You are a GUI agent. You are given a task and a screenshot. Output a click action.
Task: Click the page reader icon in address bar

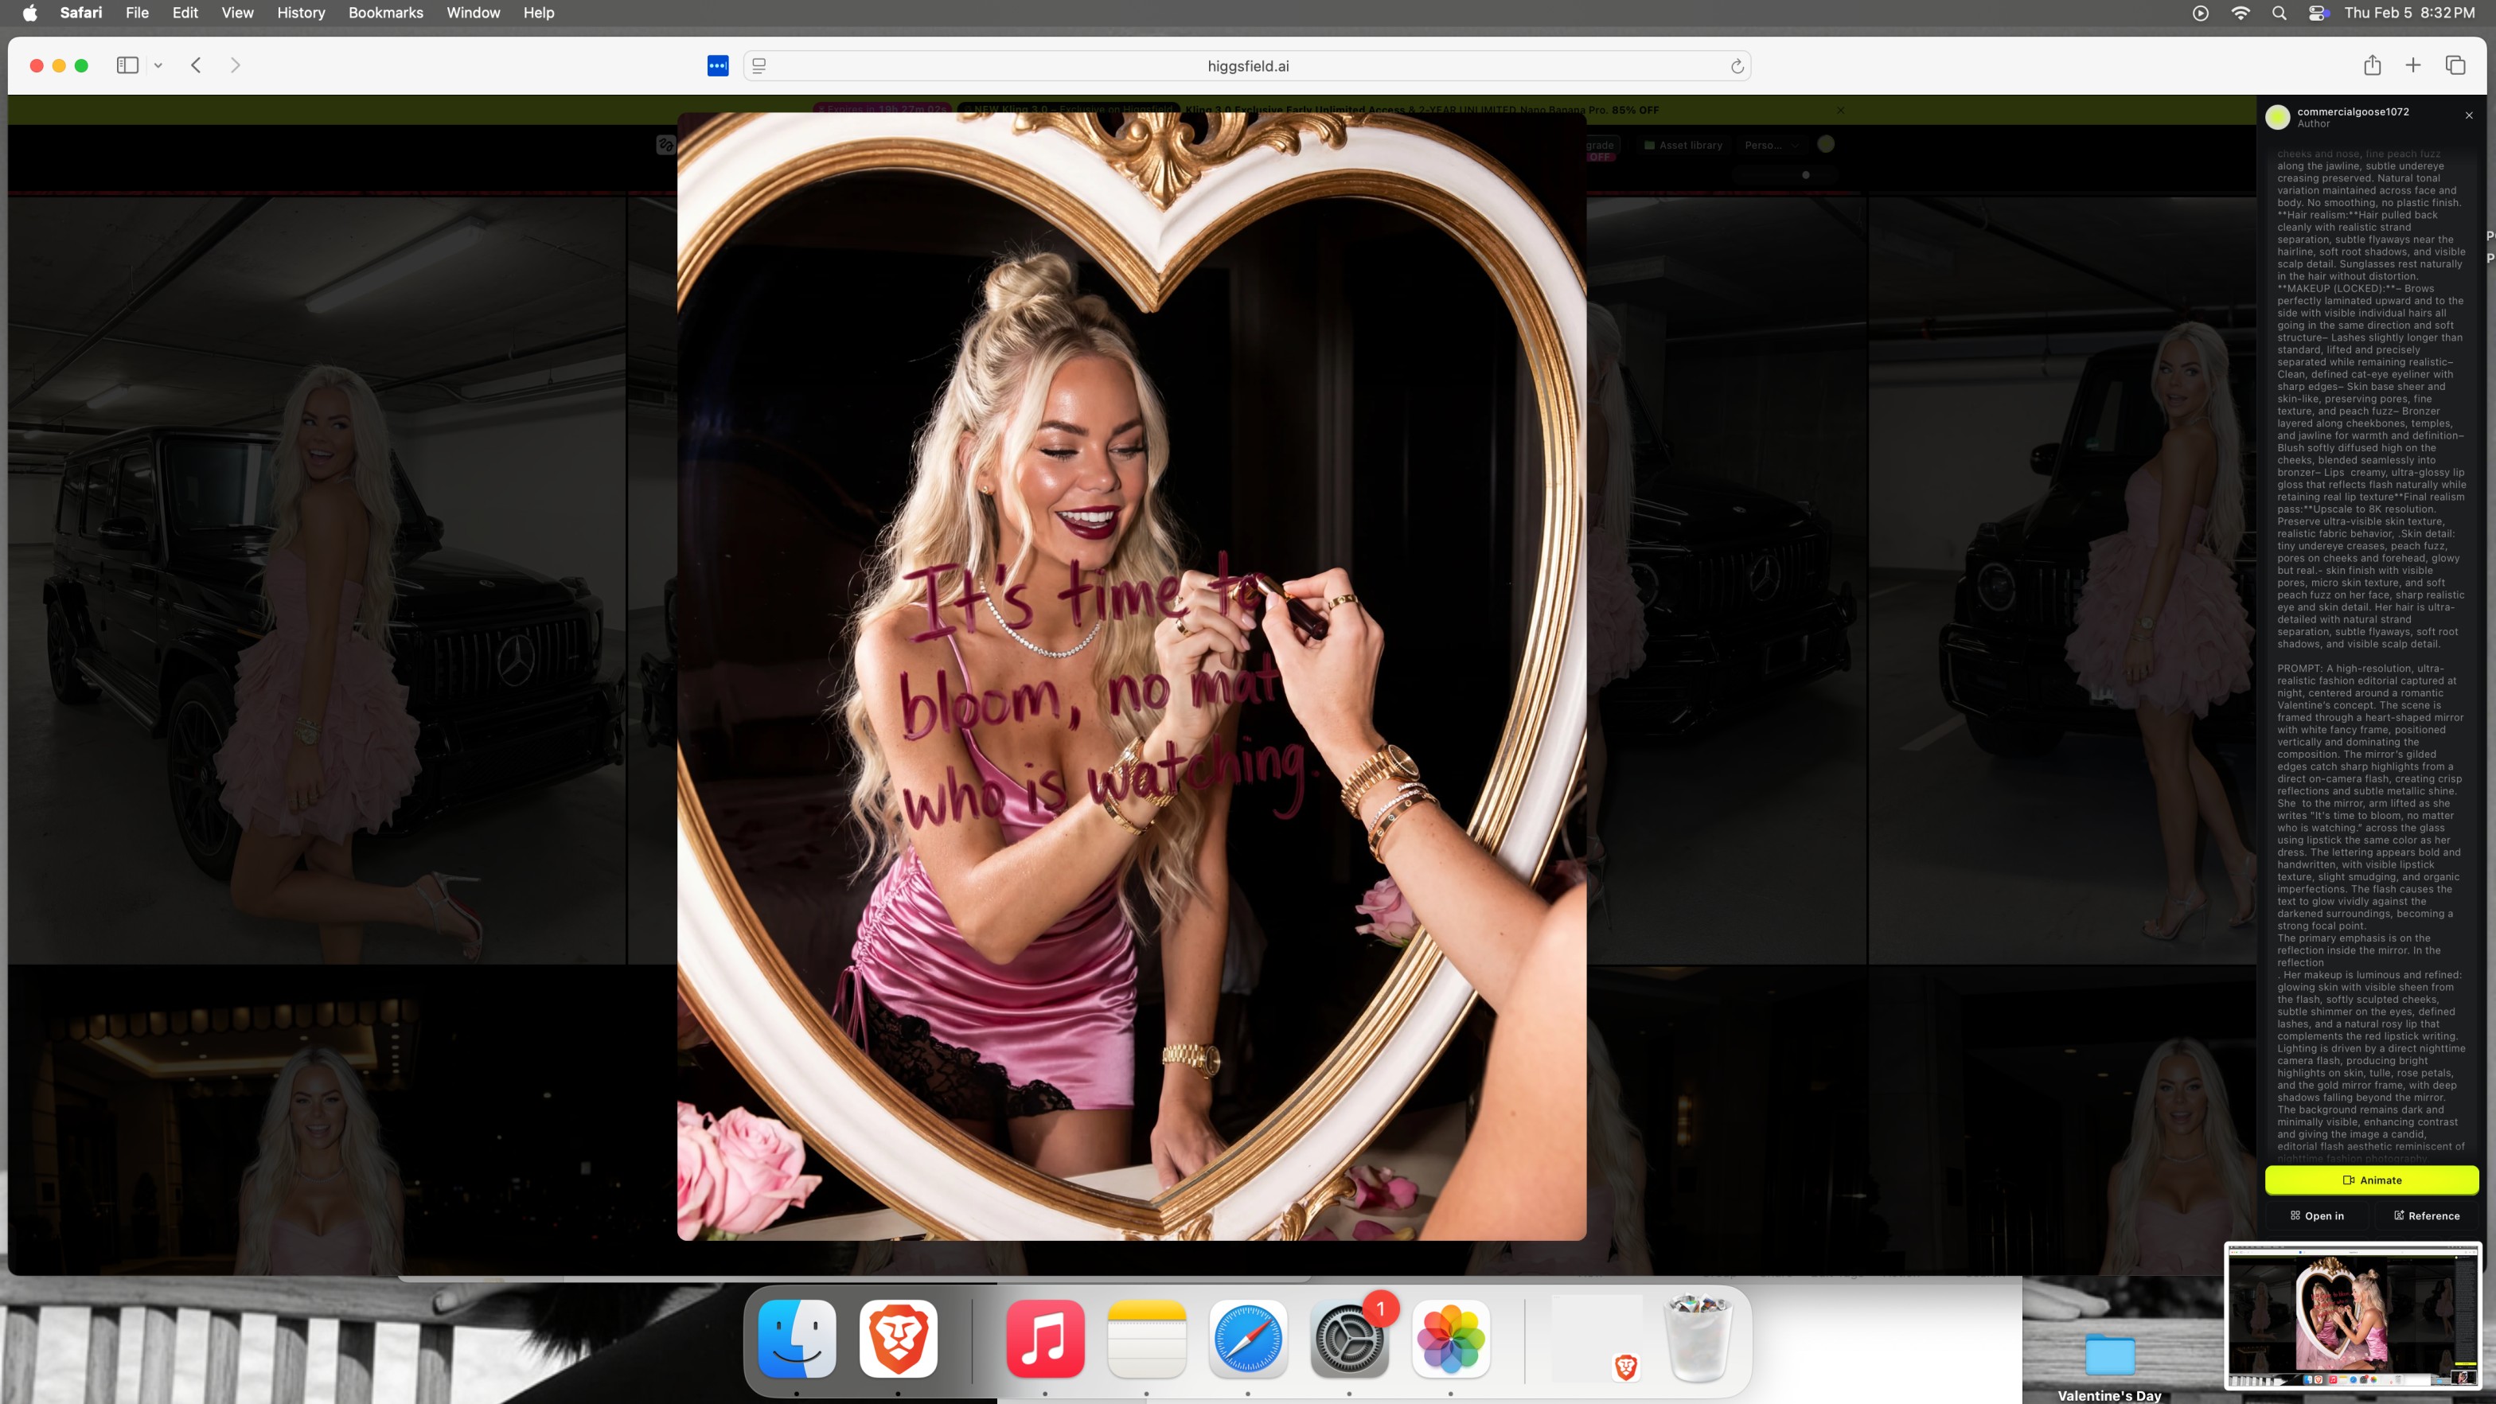tap(759, 66)
